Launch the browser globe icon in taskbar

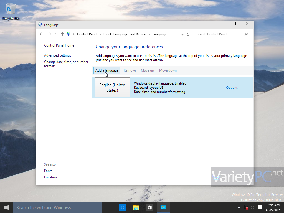(x=122, y=207)
